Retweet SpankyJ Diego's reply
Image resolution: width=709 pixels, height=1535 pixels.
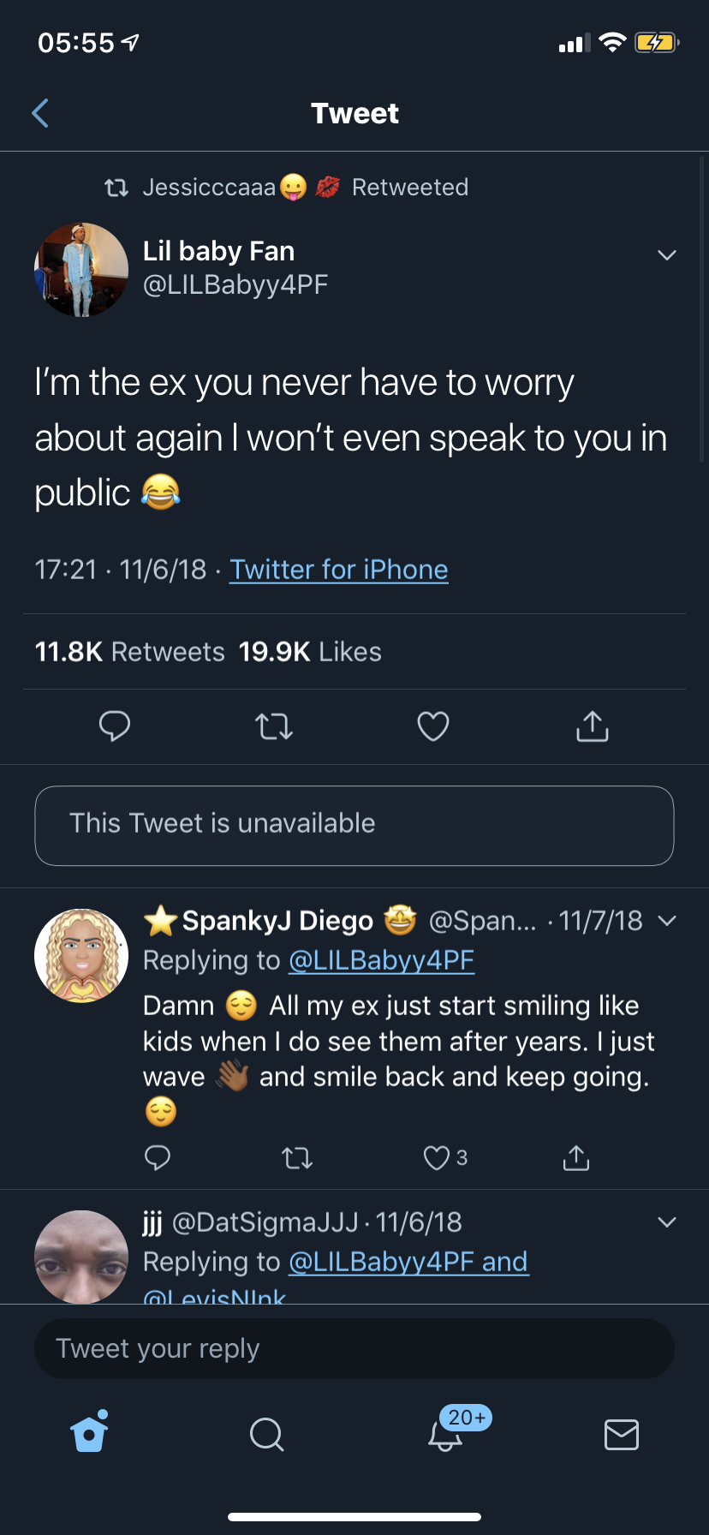[297, 1159]
